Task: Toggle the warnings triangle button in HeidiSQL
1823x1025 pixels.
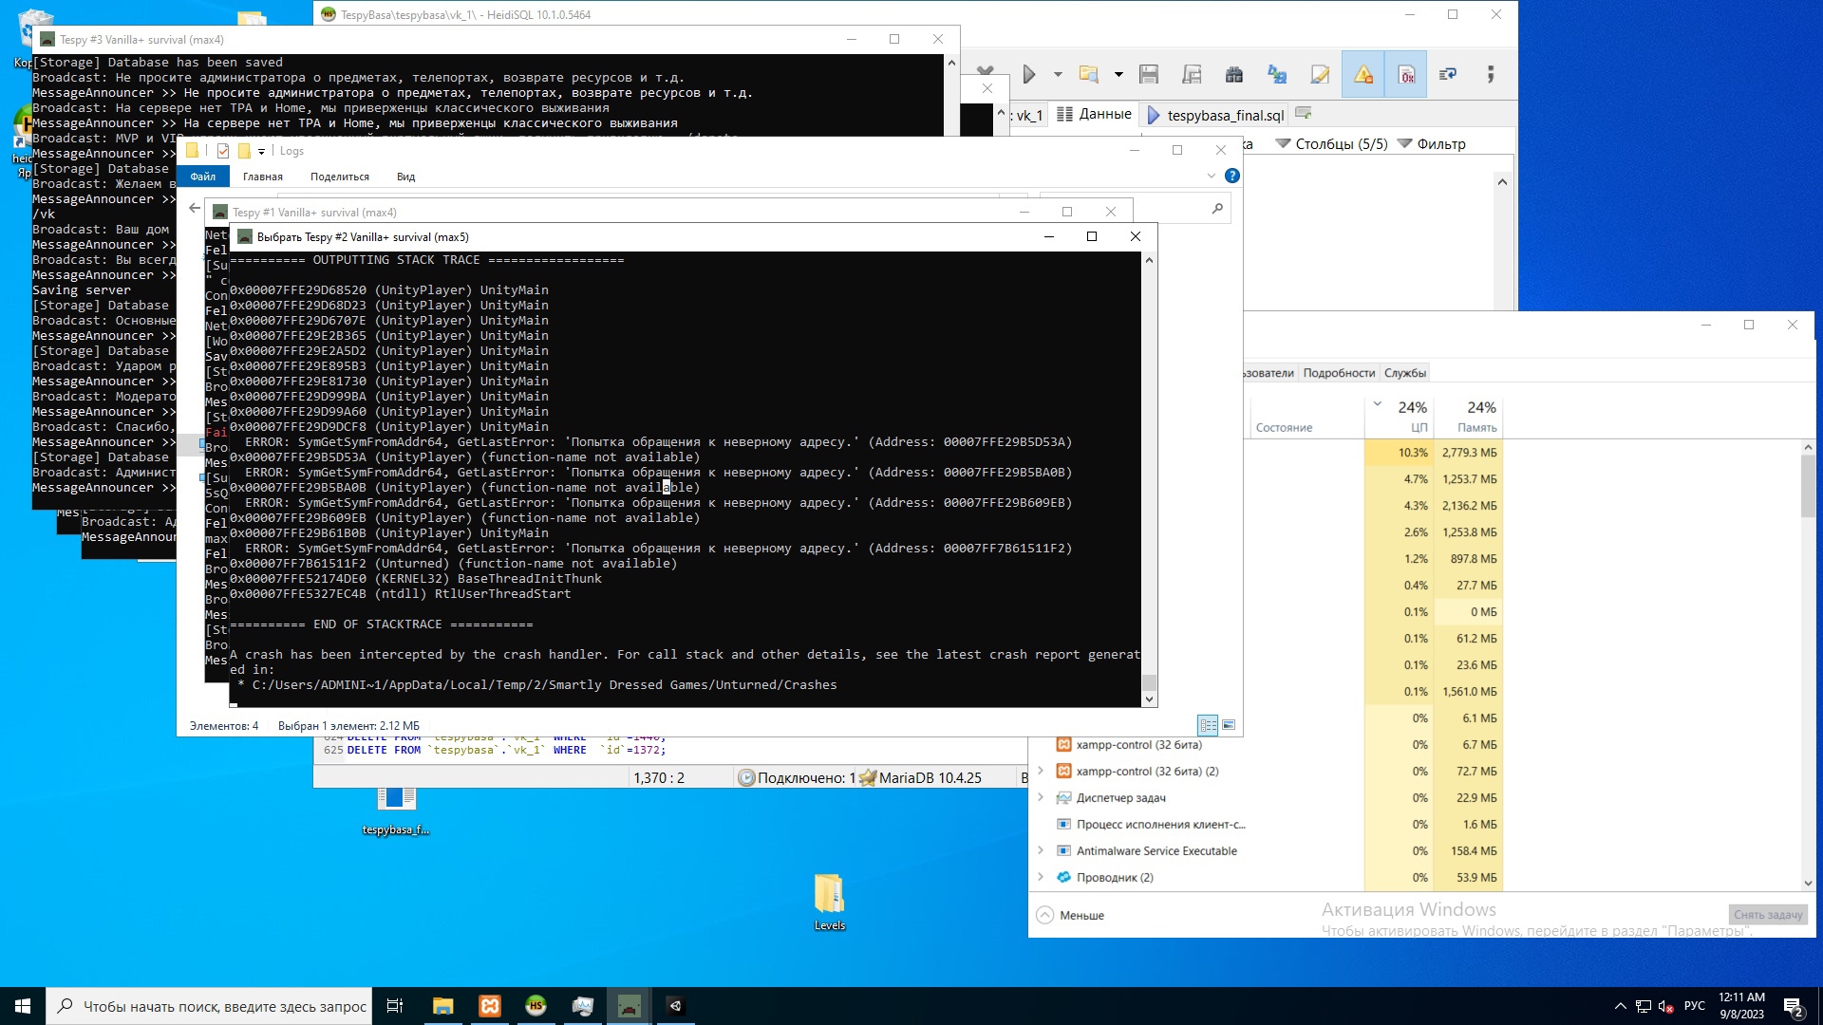Action: tap(1363, 74)
